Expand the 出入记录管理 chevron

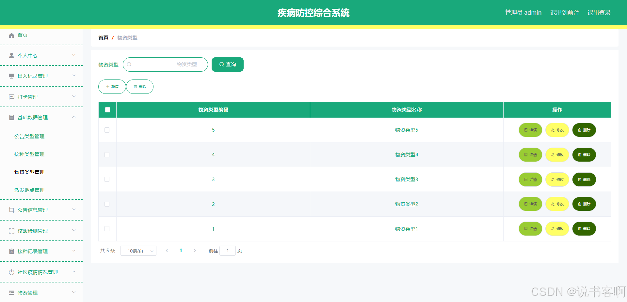[74, 76]
